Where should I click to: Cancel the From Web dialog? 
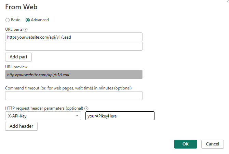(x=213, y=144)
